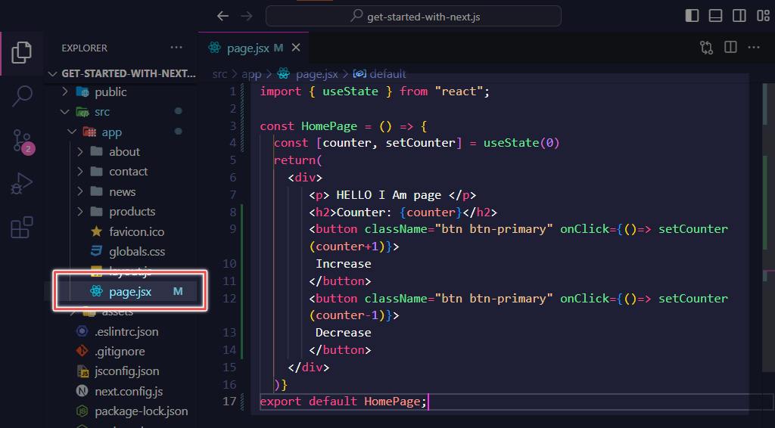The width and height of the screenshot is (775, 428).
Task: Select the page.jsx editor tab
Action: [254, 48]
